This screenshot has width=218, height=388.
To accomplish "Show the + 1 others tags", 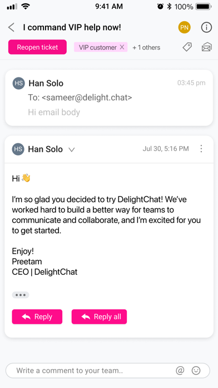I will coord(146,47).
